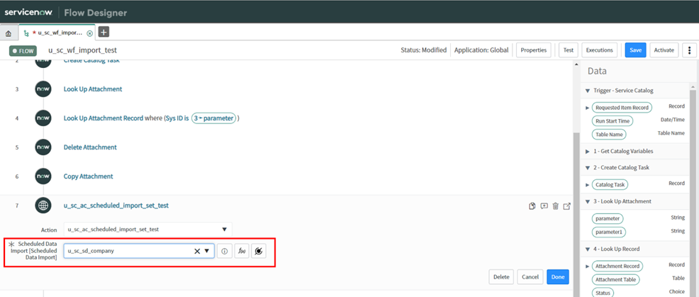Image resolution: width=699 pixels, height=297 pixels.
Task: Add a new tab with plus icon
Action: pyautogui.click(x=104, y=32)
